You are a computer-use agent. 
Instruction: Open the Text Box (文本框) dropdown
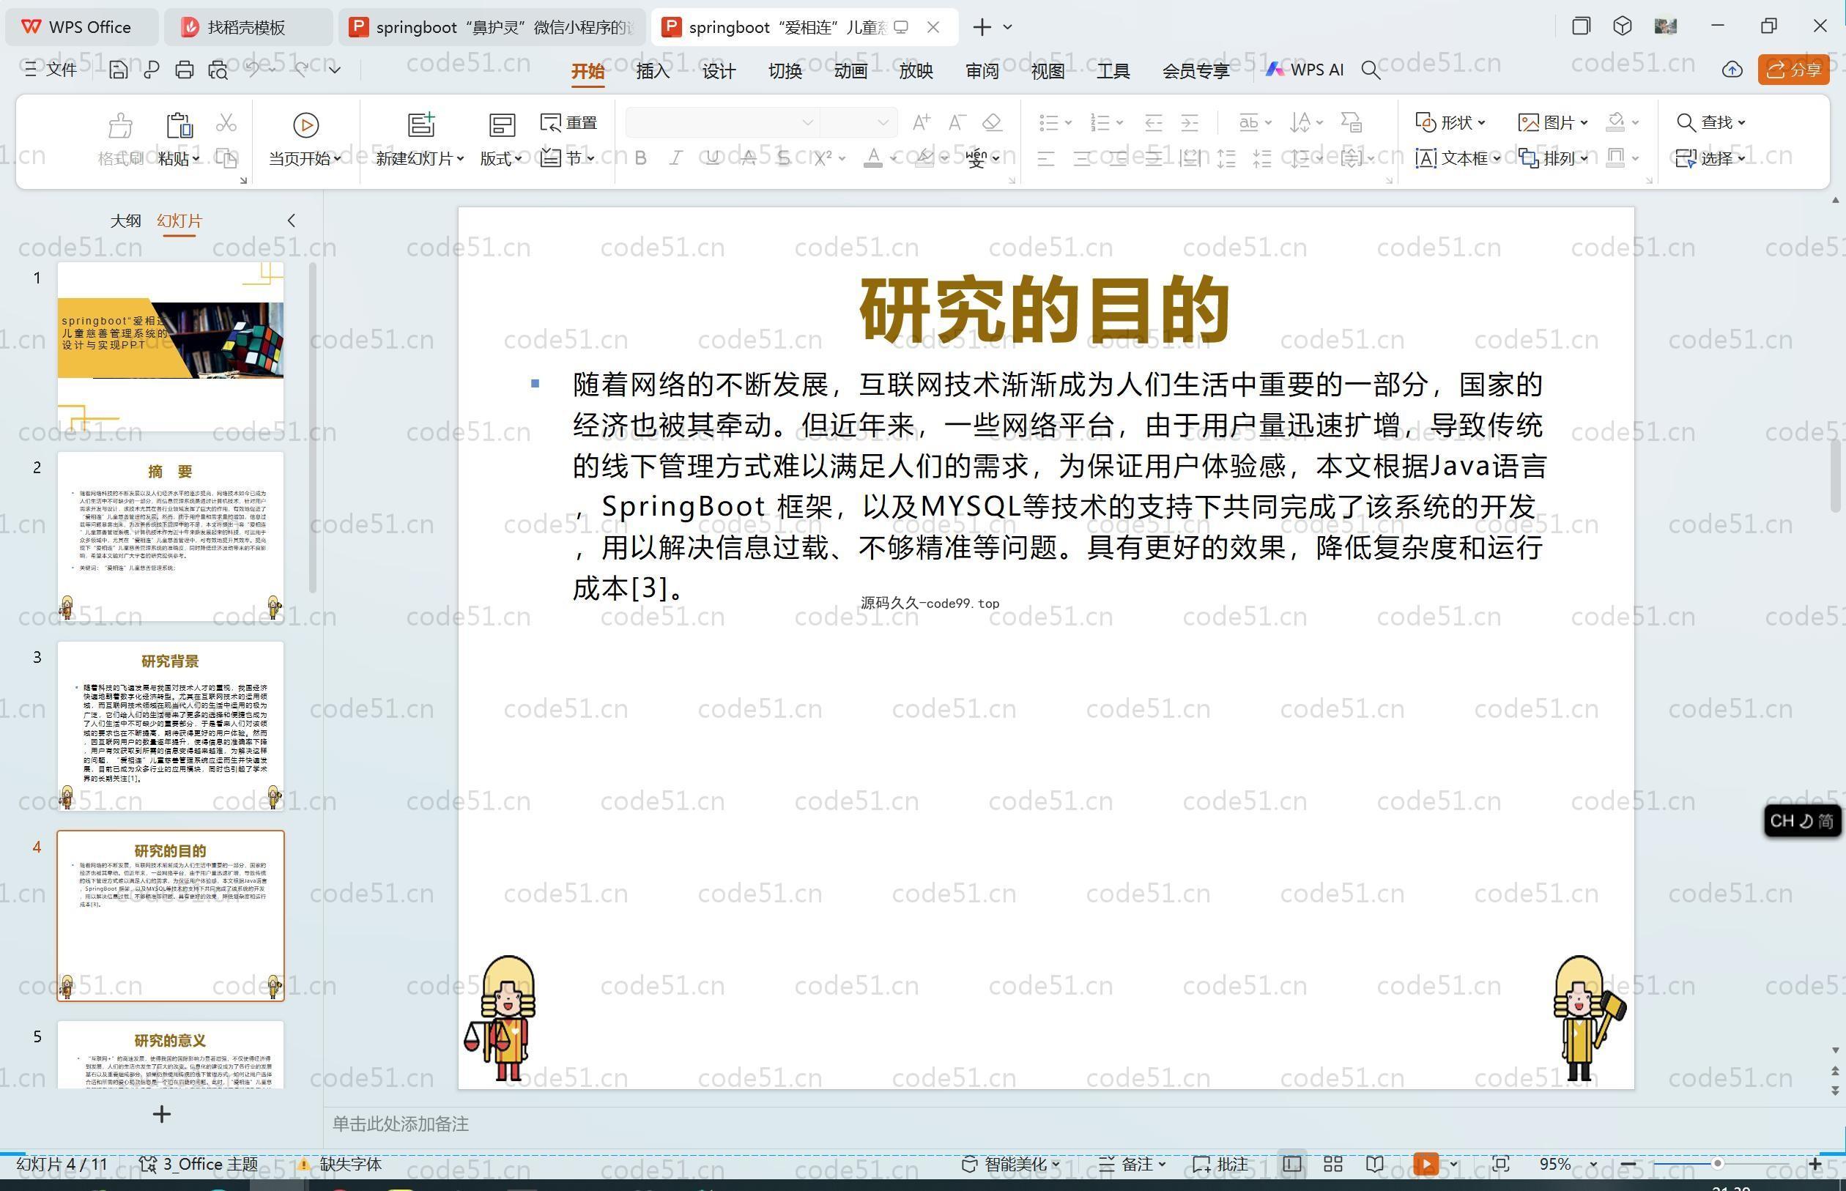coord(1458,157)
